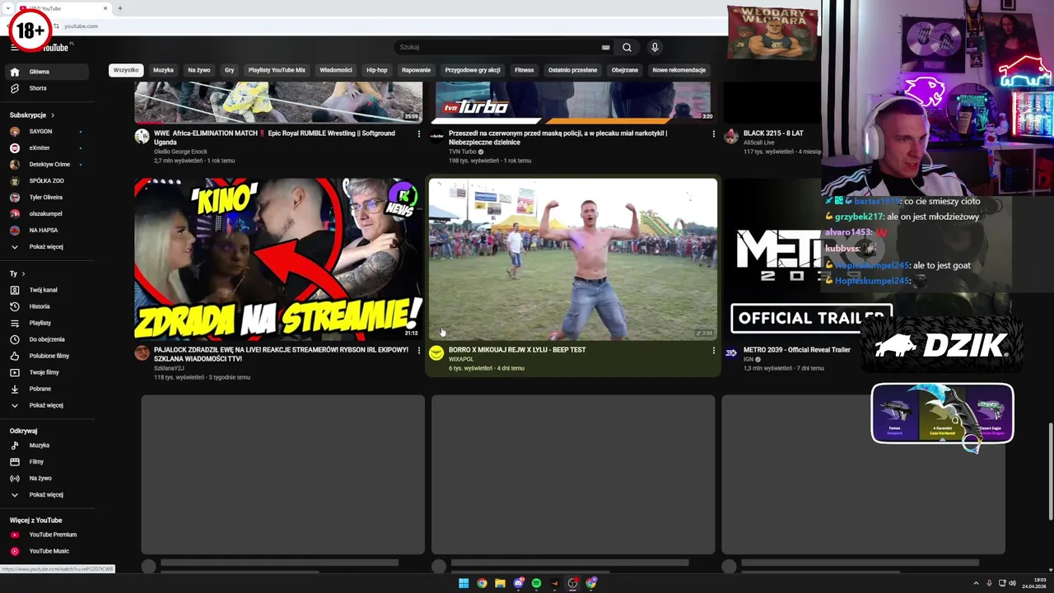Open more options for WWE Africa video
This screenshot has width=1054, height=593.
[x=418, y=133]
